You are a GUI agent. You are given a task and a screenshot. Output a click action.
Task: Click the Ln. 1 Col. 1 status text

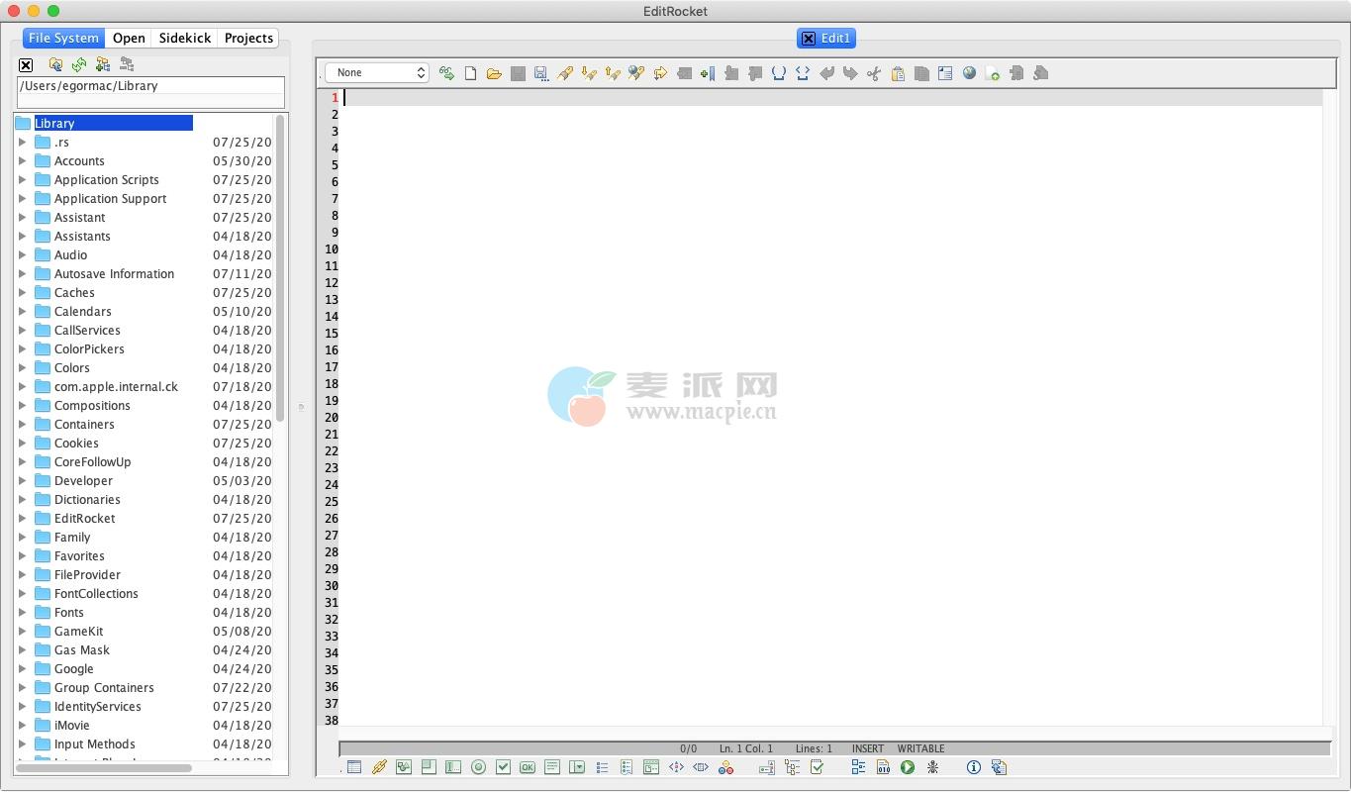click(746, 748)
